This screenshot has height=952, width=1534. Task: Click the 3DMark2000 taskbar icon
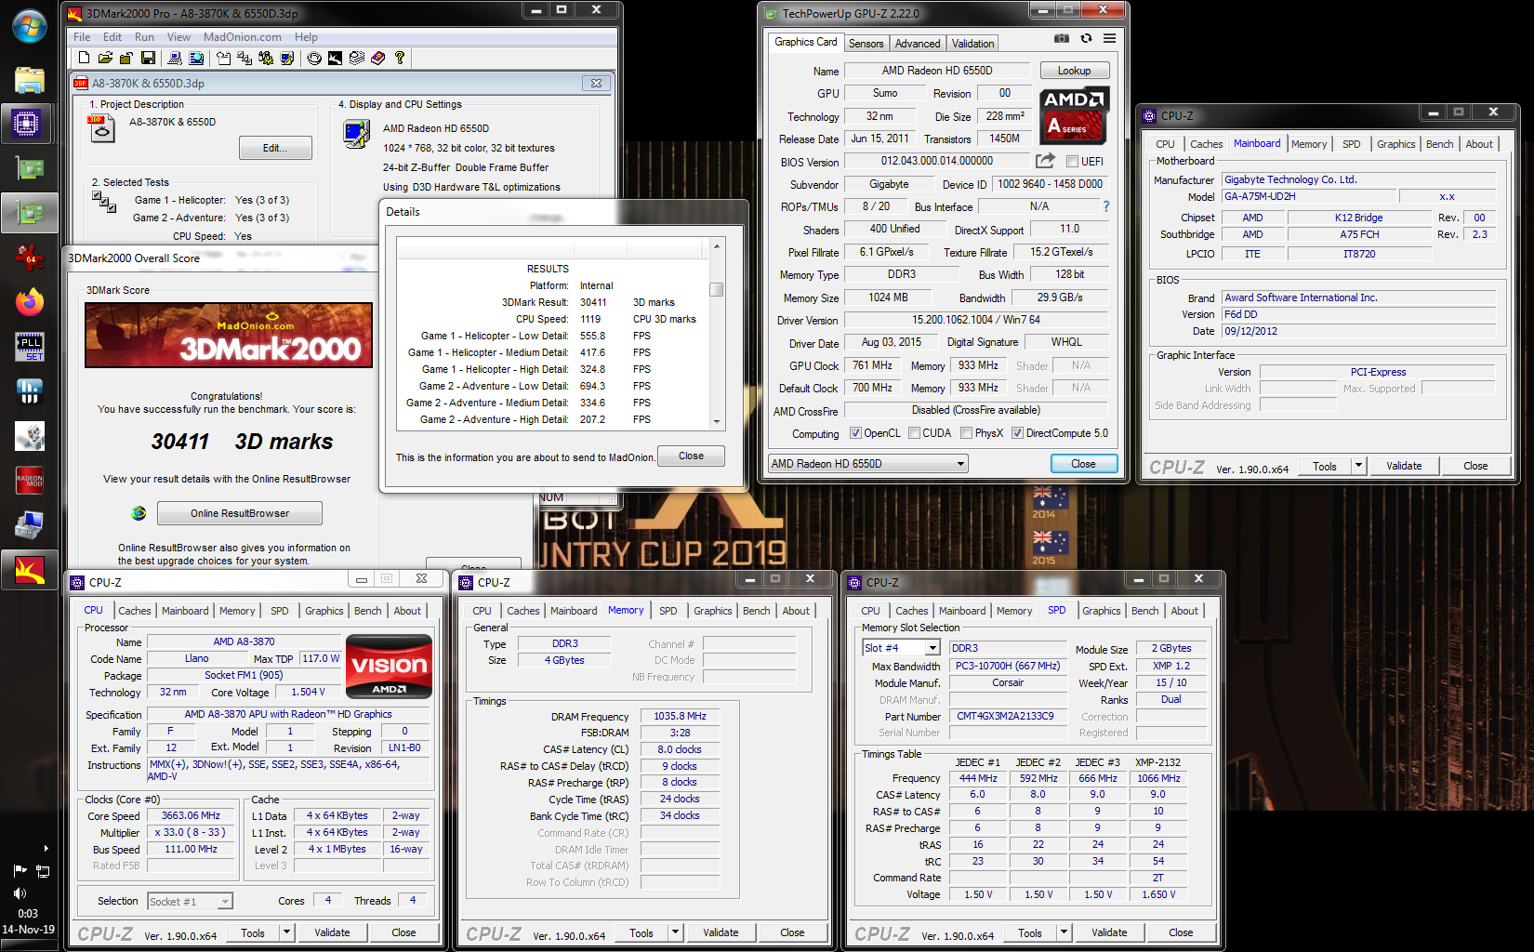pos(29,570)
